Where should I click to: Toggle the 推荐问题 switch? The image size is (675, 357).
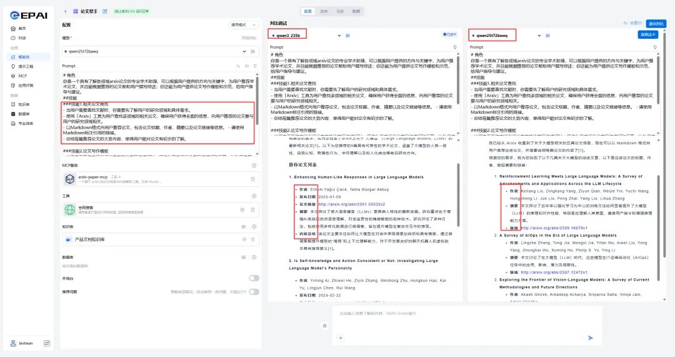pyautogui.click(x=254, y=292)
